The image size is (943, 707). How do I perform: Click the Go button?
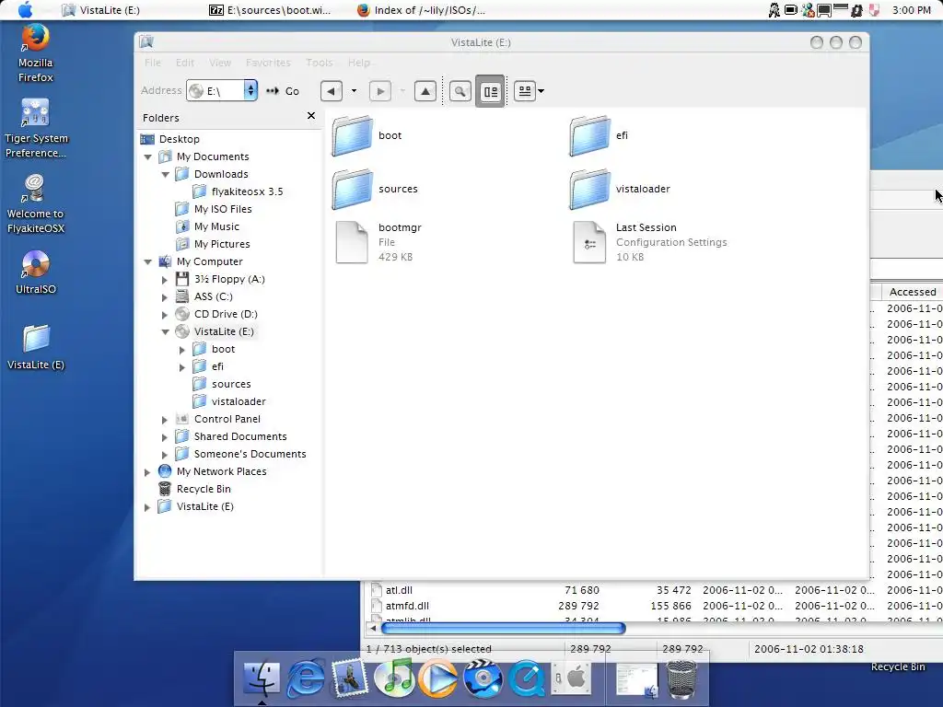[x=284, y=91]
